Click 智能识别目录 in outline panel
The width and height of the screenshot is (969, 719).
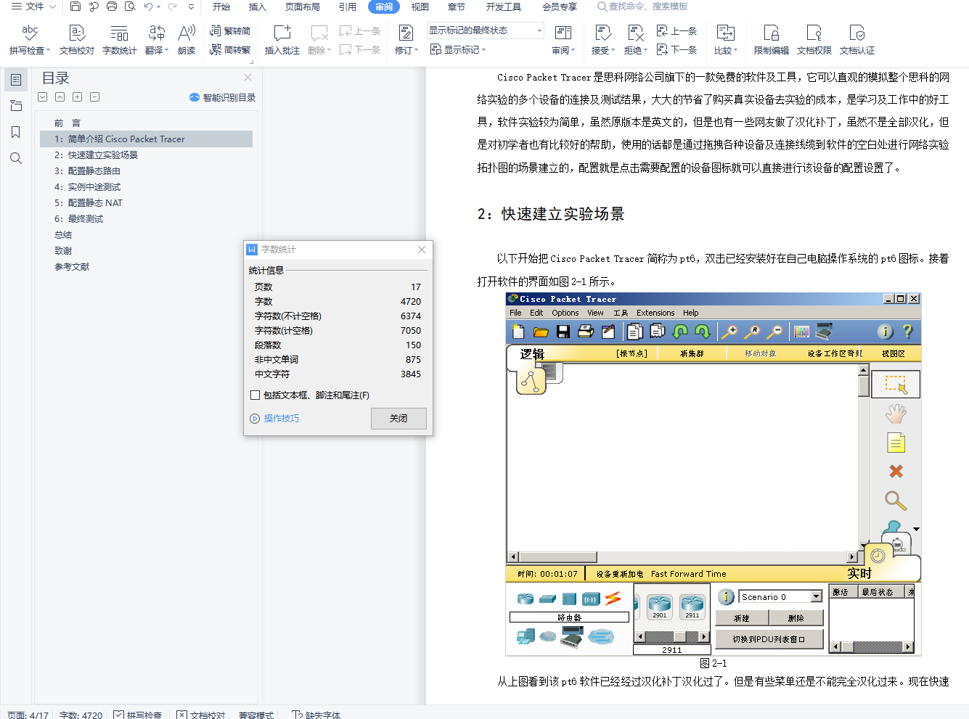click(222, 97)
